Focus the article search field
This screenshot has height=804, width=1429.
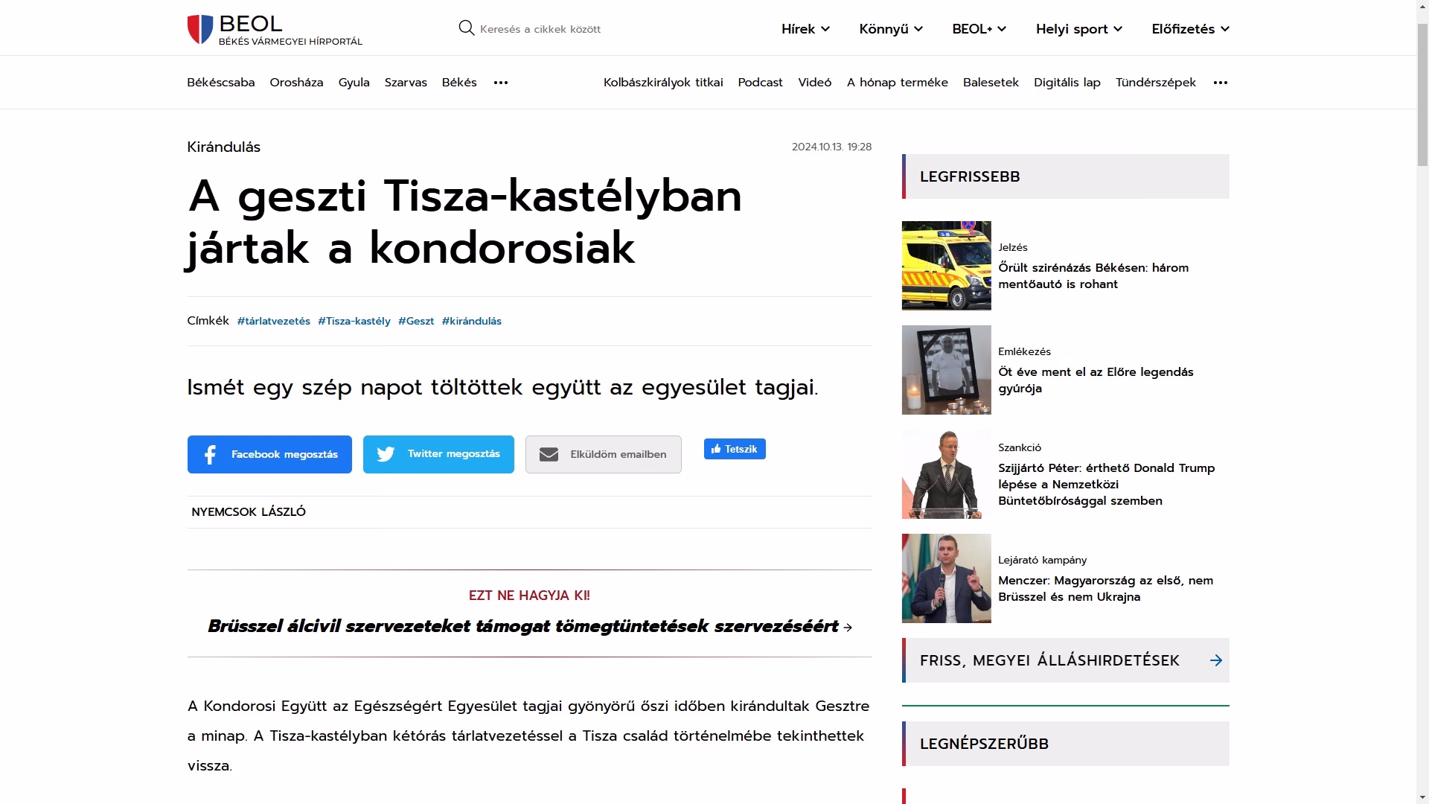point(540,29)
